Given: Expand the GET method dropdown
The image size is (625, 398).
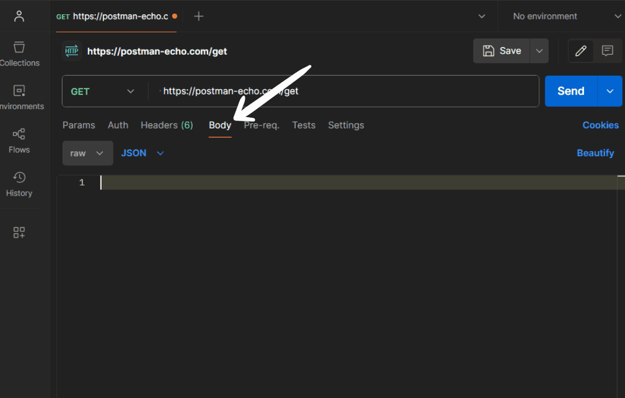Looking at the screenshot, I should tap(103, 92).
